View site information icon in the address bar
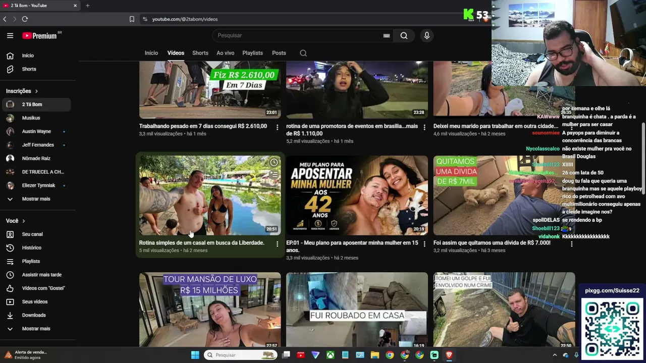 (145, 19)
